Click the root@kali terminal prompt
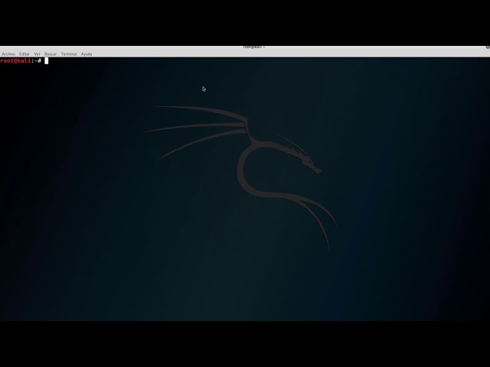This screenshot has height=367, width=490. coord(21,60)
